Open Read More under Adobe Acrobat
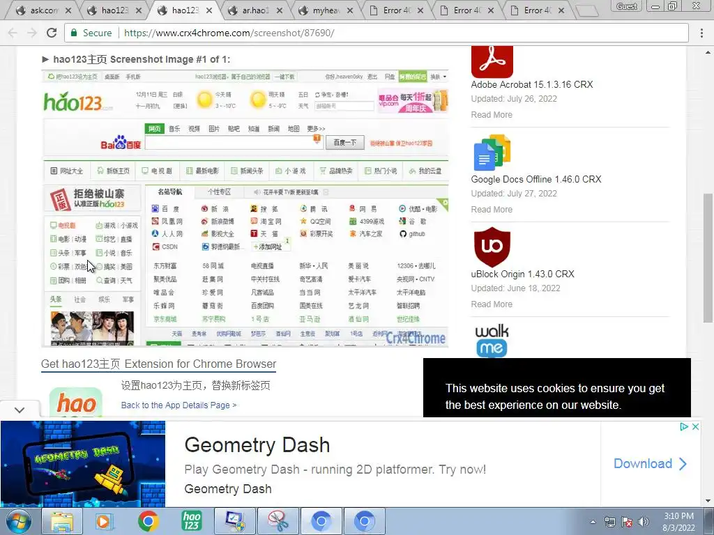Screen dimensions: 714x535 pyautogui.click(x=492, y=115)
